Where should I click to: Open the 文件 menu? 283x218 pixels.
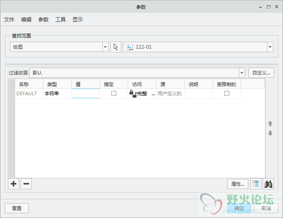click(x=9, y=20)
